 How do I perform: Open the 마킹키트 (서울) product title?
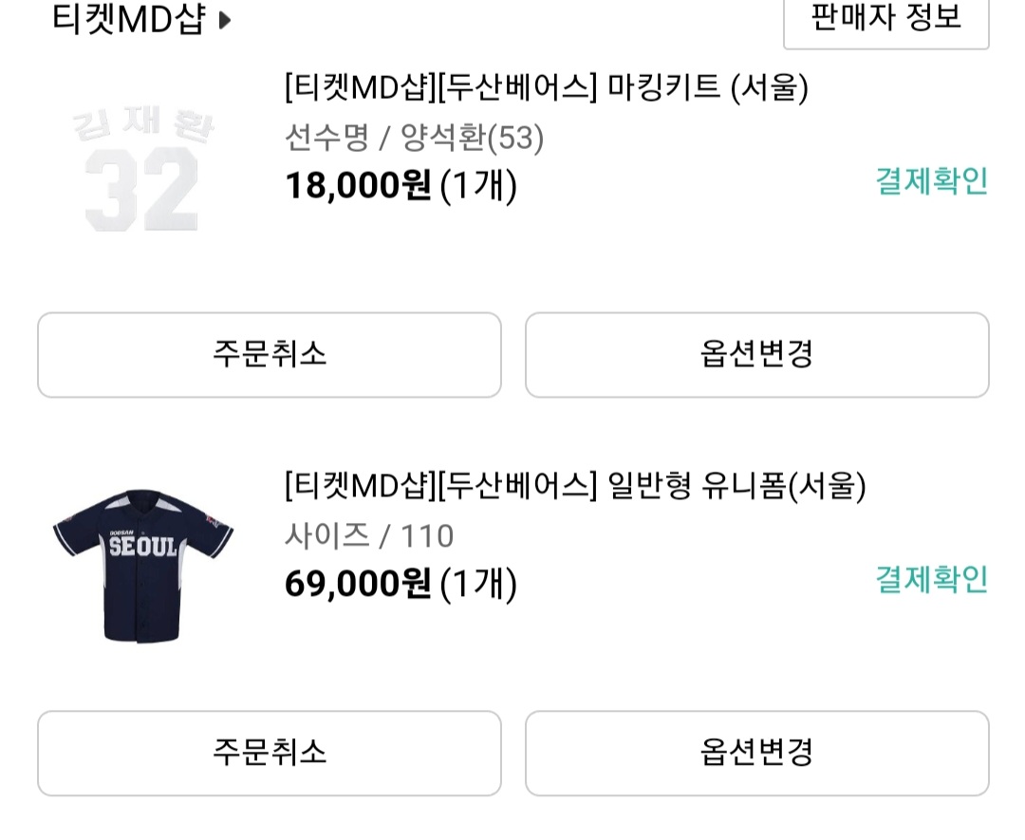click(547, 88)
